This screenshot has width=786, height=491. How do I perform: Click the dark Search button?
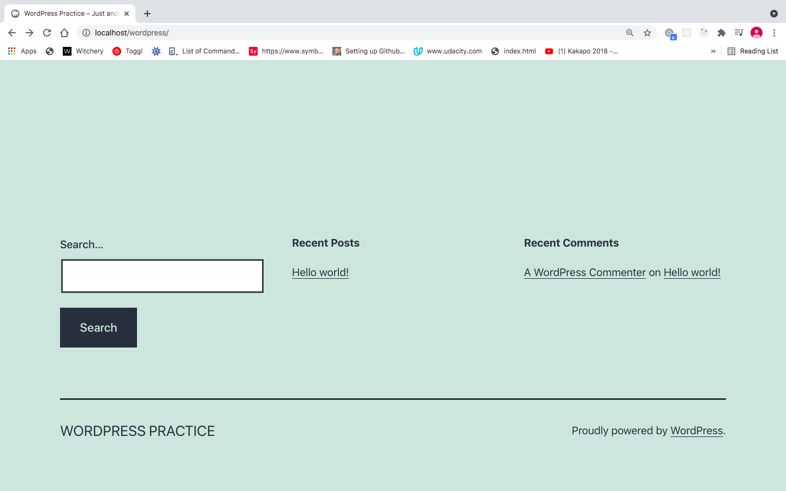(98, 327)
